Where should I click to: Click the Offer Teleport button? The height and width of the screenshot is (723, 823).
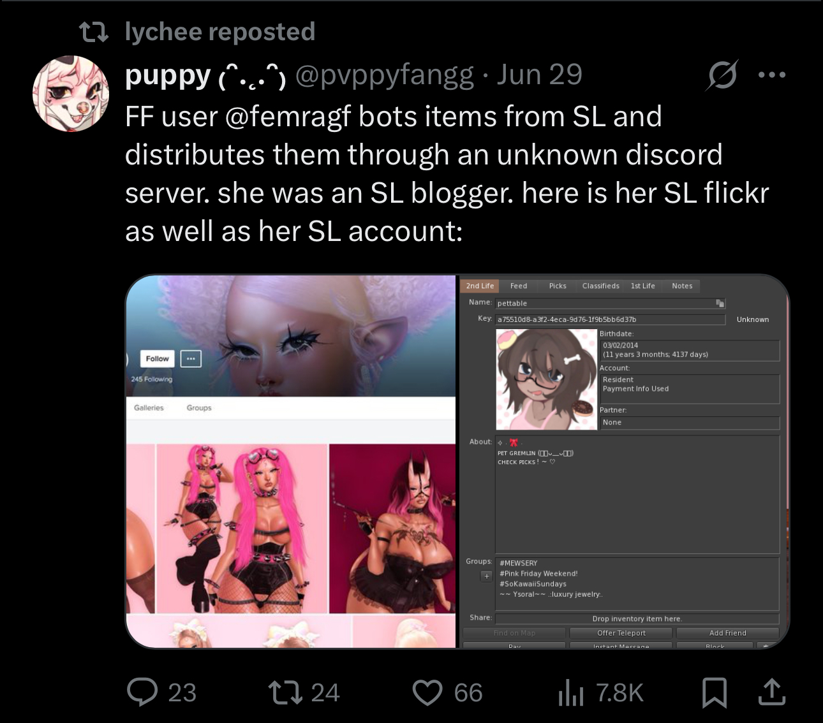(621, 633)
